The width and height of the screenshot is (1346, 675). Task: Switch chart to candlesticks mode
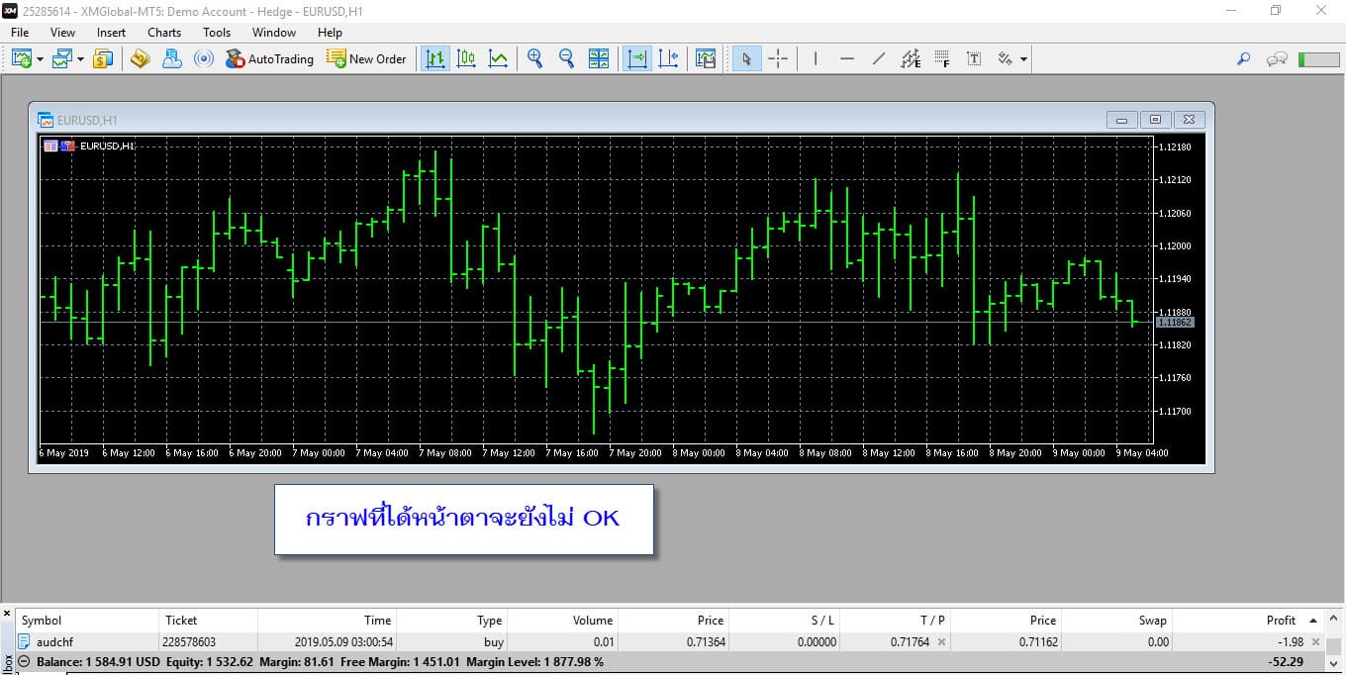coord(466,58)
